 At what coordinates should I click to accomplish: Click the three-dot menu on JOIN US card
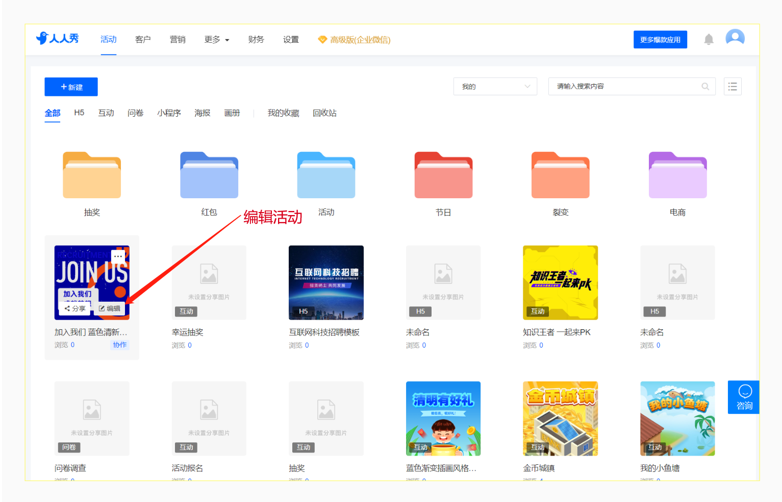(118, 256)
